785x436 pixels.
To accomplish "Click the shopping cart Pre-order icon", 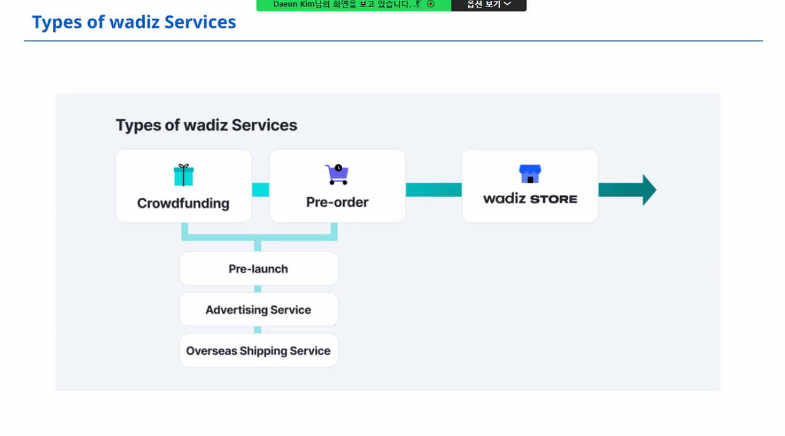I will click(x=336, y=174).
